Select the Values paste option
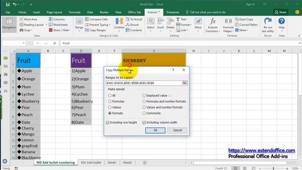Viewport: 302px width, 170px height. tap(110, 107)
